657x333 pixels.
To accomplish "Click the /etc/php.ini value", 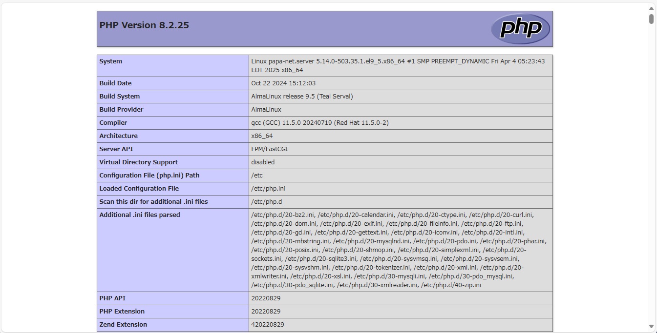I will click(268, 189).
